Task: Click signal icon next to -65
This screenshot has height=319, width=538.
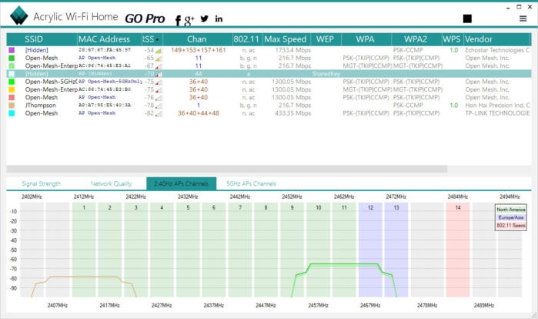Action: (159, 59)
